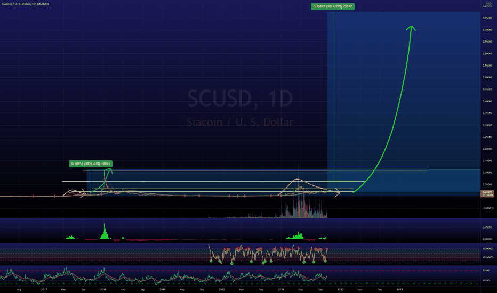Click the current price tag on price axis
497x293 pixels.
pos(487,193)
